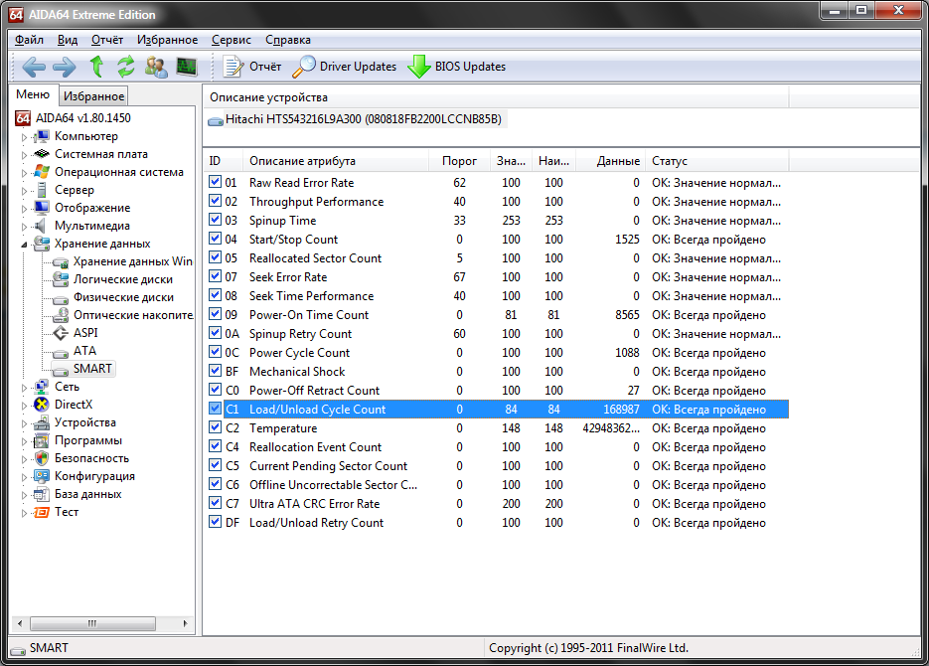Open the Вид menu
The width and height of the screenshot is (929, 666).
(x=67, y=40)
